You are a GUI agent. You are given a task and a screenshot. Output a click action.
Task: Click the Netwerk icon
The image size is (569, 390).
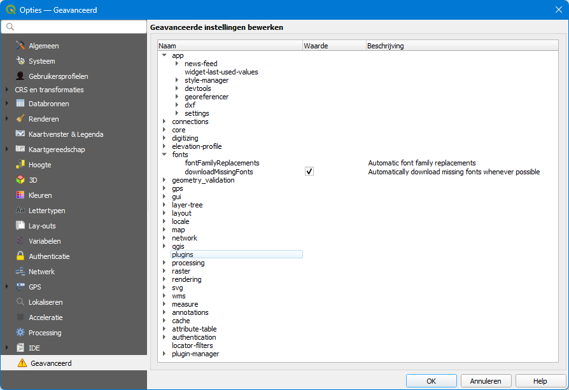click(20, 272)
